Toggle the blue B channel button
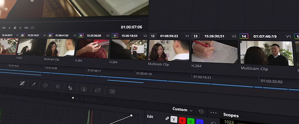Screen dimensions: 299x124 tap(199, 122)
